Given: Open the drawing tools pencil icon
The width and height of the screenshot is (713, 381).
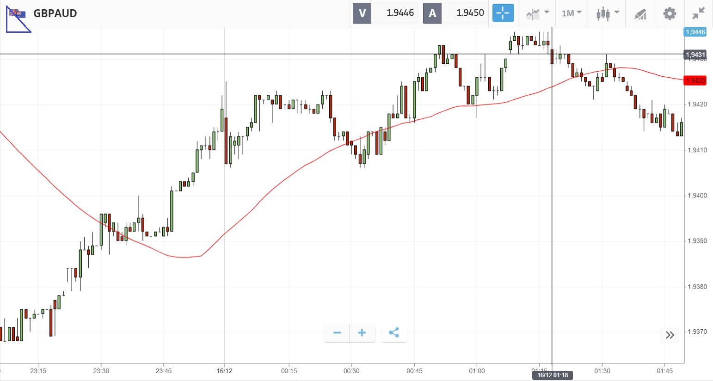Looking at the screenshot, I should (640, 14).
